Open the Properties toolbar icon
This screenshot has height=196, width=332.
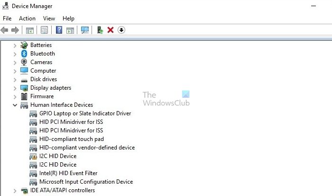click(44, 30)
